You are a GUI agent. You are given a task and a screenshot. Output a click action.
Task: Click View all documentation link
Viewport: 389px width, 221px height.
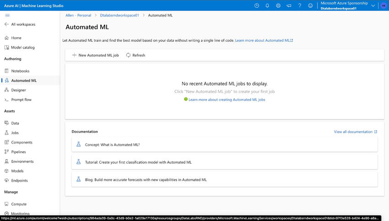click(x=356, y=132)
